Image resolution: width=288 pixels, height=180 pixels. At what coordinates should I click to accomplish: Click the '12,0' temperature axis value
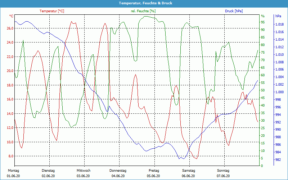(x=10, y=128)
